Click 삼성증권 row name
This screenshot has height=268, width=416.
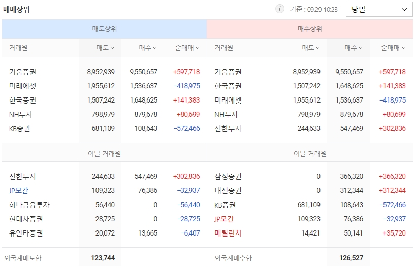228,176
